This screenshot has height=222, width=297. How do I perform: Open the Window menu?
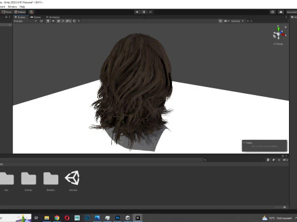[12, 7]
